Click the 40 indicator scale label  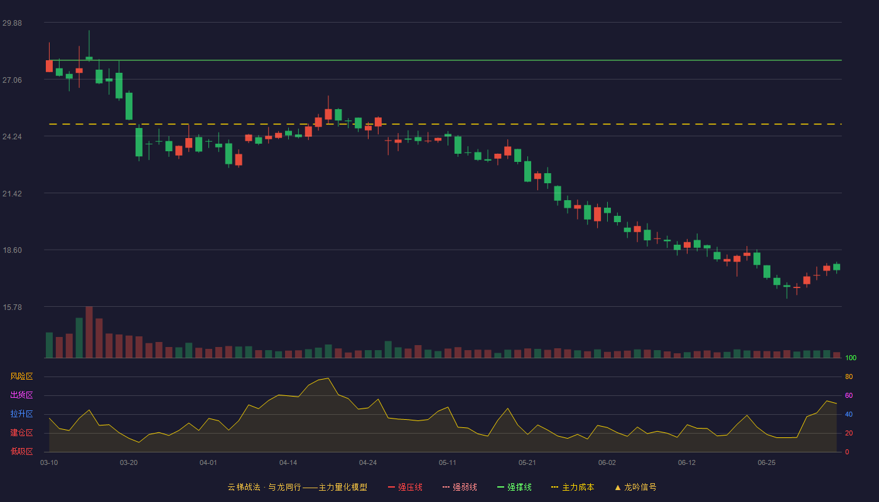(x=849, y=414)
